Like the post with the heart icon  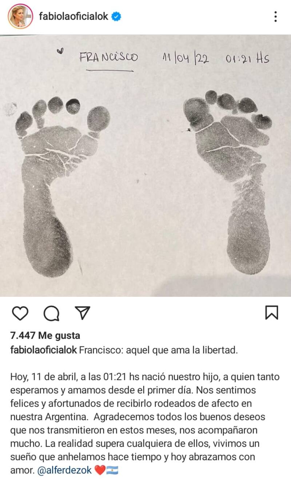(x=20, y=313)
